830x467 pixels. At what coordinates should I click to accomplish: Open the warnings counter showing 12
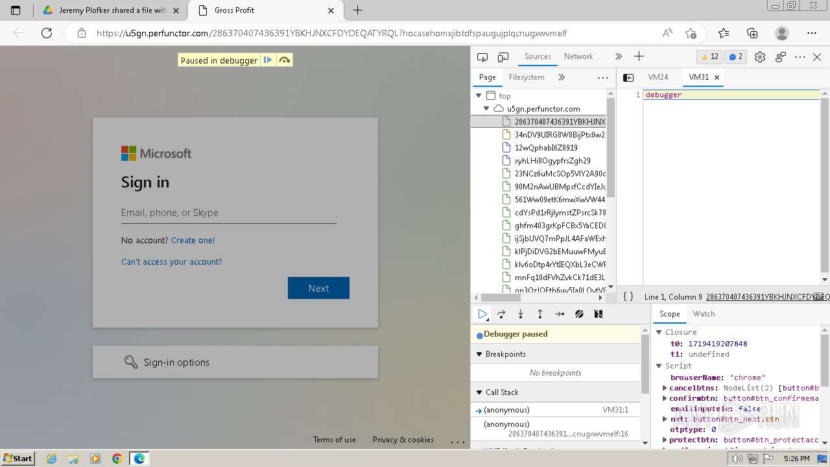coord(710,57)
